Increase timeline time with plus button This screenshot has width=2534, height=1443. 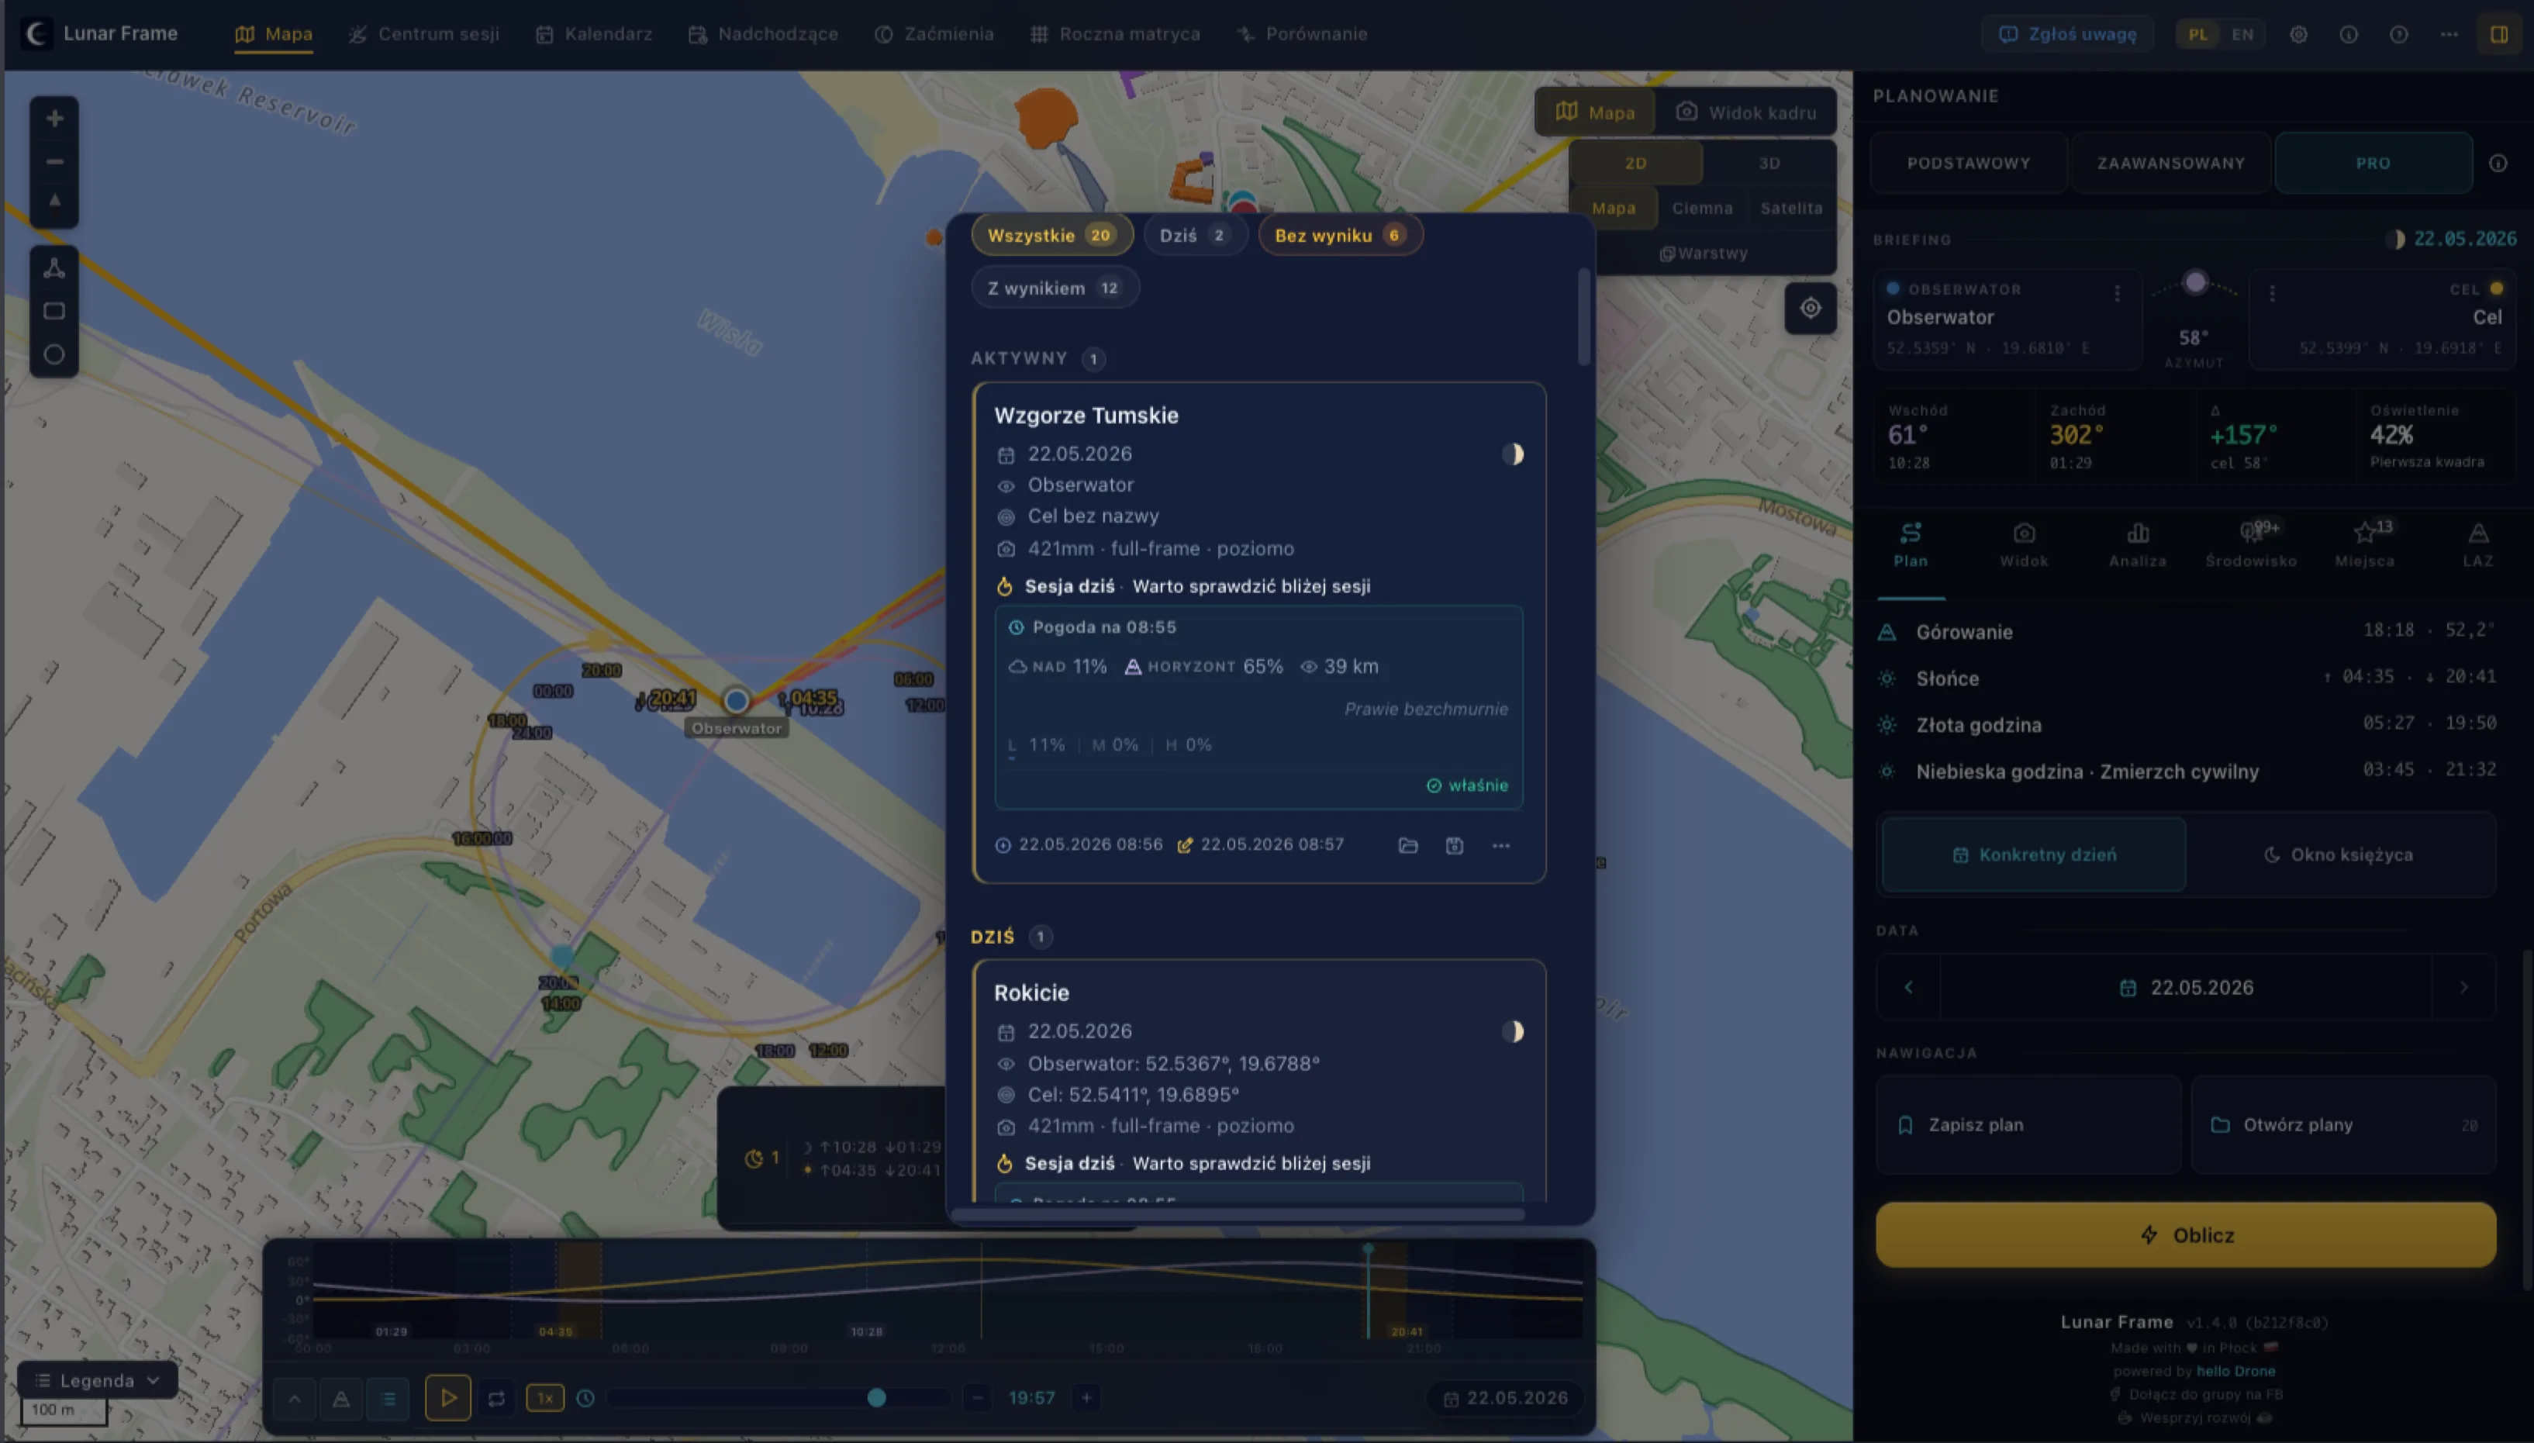tap(1087, 1398)
